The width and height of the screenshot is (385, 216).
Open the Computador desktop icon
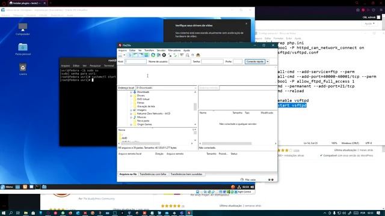[x=23, y=29]
